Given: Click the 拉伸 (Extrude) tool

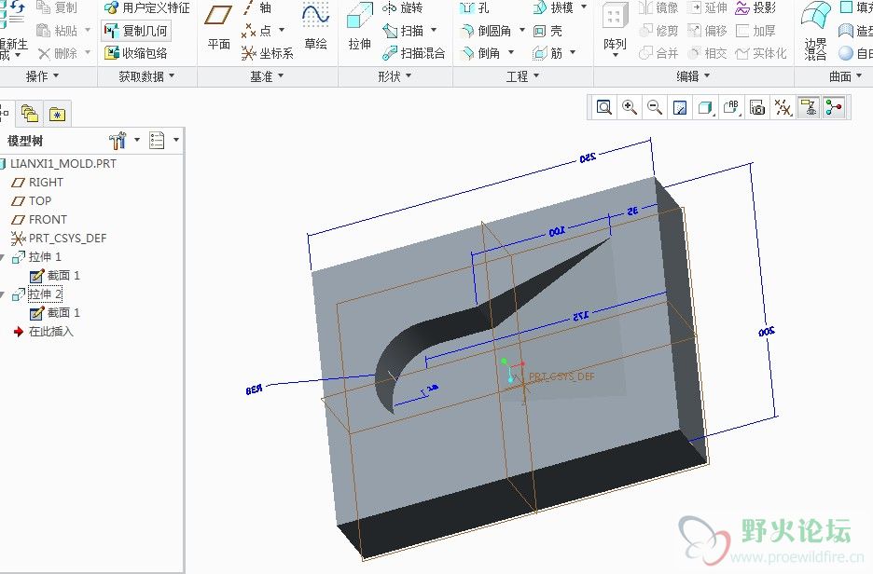Looking at the screenshot, I should tap(360, 27).
